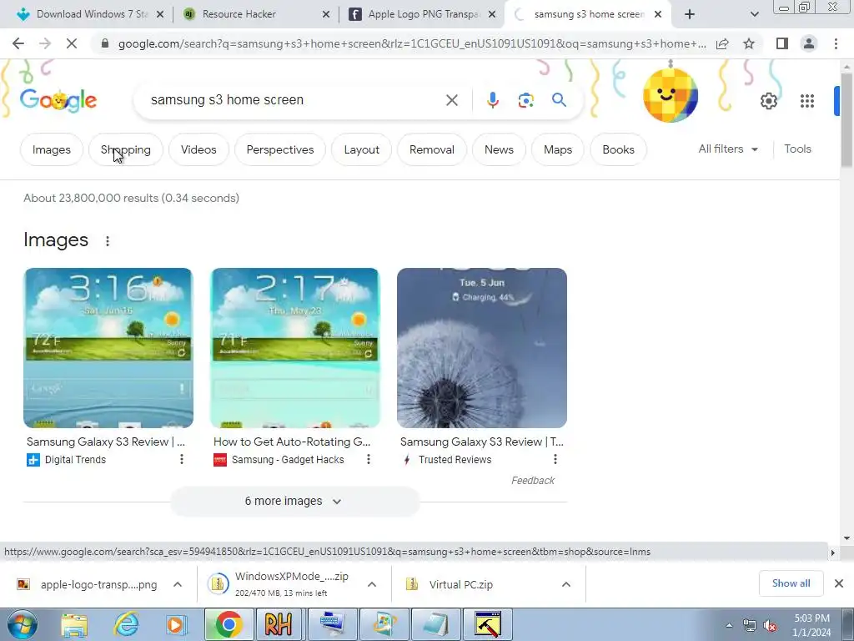Open Windows Explorer from the taskbar
Image resolution: width=854 pixels, height=641 pixels.
(x=74, y=624)
